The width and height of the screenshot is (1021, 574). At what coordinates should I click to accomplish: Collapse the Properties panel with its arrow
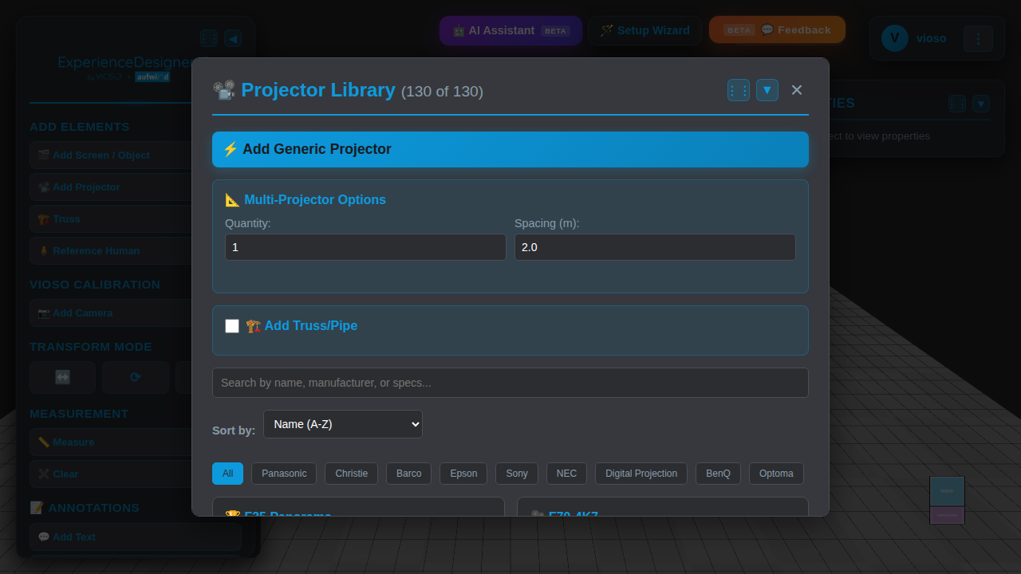(981, 103)
